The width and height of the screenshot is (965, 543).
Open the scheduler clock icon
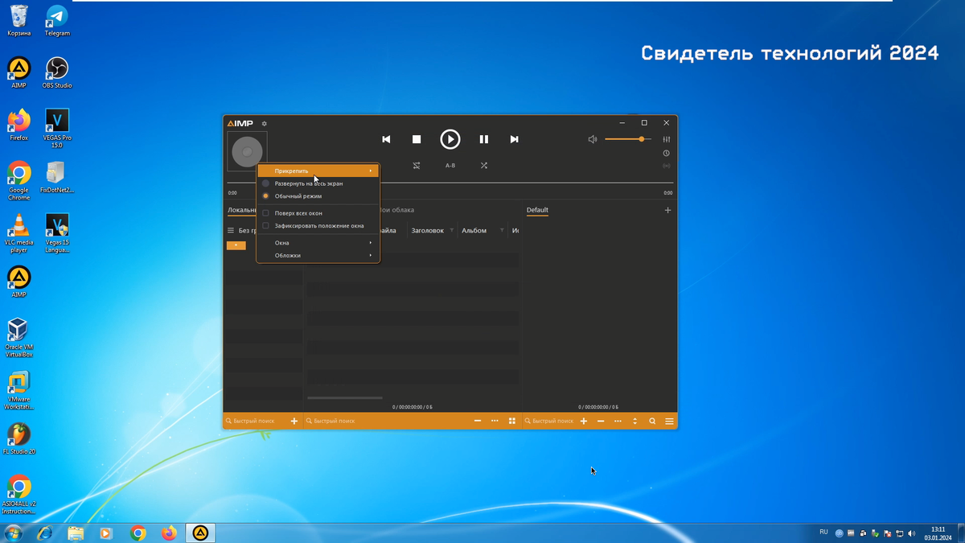(x=667, y=153)
